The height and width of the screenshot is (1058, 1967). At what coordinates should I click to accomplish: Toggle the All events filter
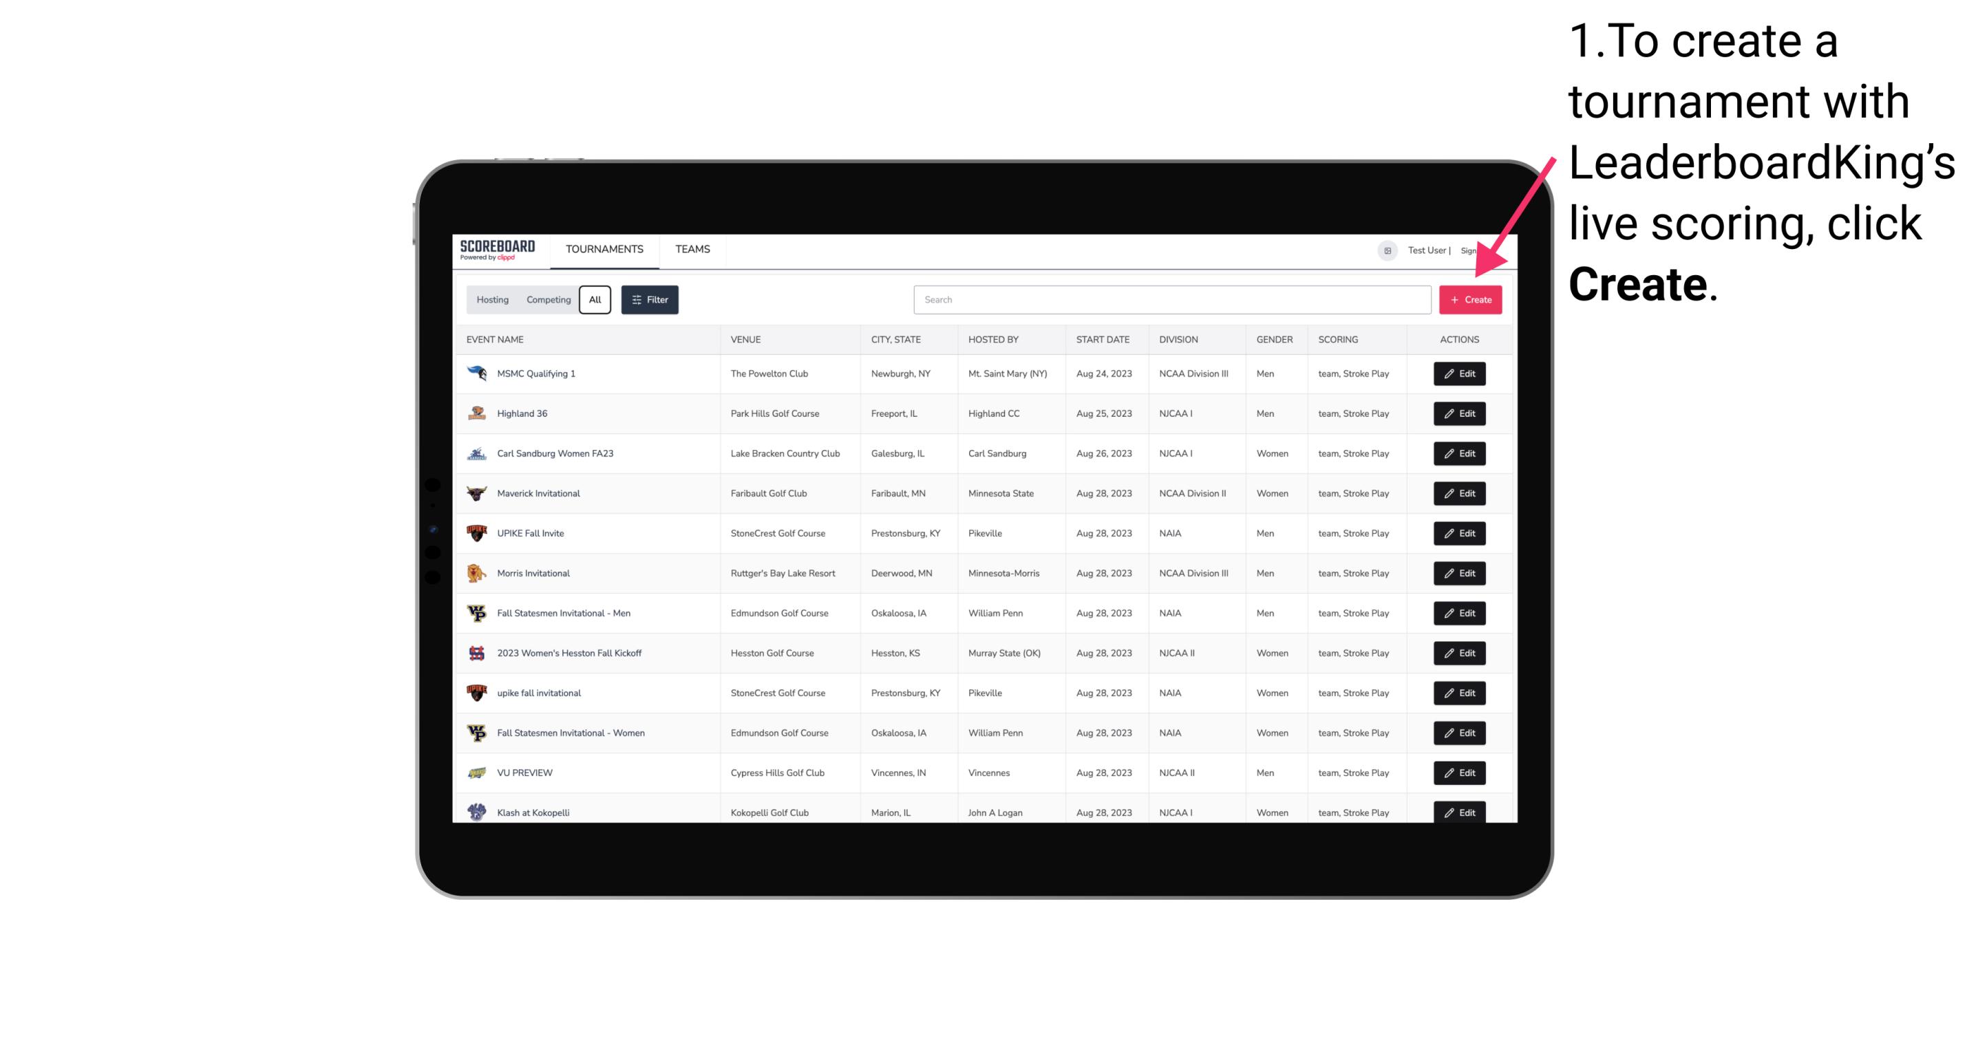click(593, 299)
